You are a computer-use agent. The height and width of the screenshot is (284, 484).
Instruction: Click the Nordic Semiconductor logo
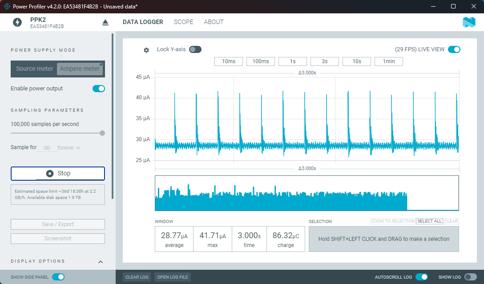[469, 22]
